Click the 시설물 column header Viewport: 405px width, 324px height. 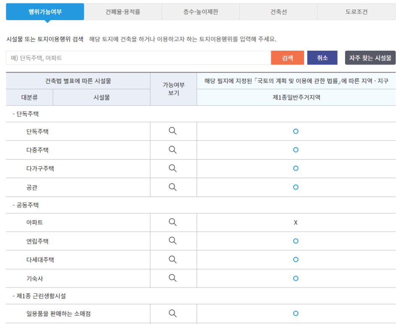(101, 97)
